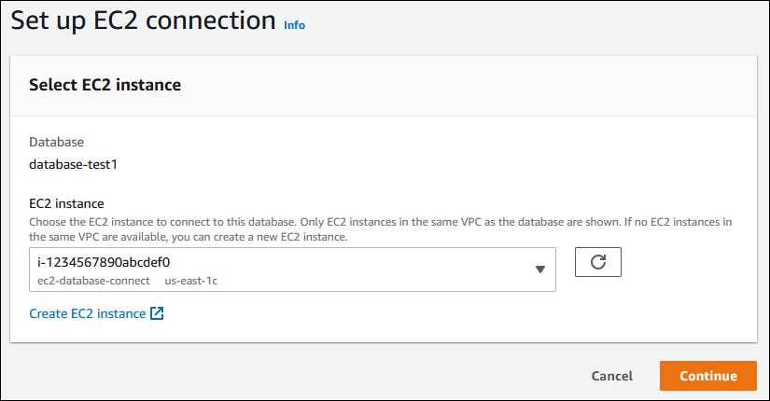Click the database-test1 database name
Image resolution: width=770 pixels, height=401 pixels.
point(73,165)
